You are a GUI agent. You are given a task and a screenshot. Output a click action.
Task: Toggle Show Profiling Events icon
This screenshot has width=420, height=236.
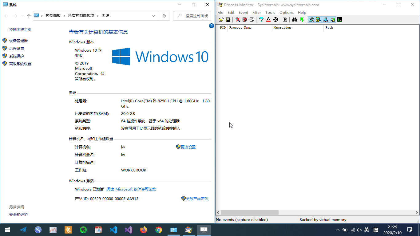(x=339, y=20)
